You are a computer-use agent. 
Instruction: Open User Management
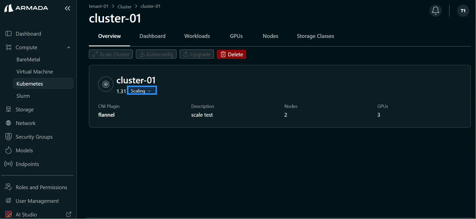(37, 201)
